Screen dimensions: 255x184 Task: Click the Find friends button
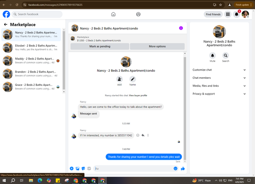[213, 14]
